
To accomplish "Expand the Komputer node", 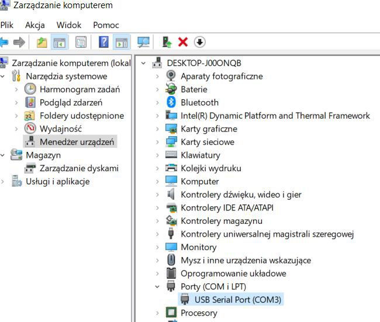I will point(157,182).
